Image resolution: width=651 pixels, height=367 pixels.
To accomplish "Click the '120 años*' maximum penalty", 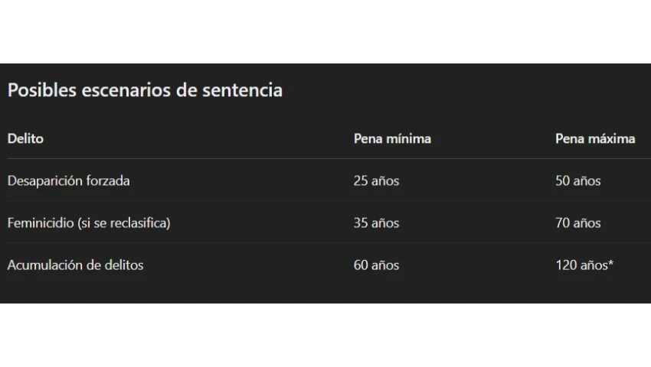I will click(584, 265).
